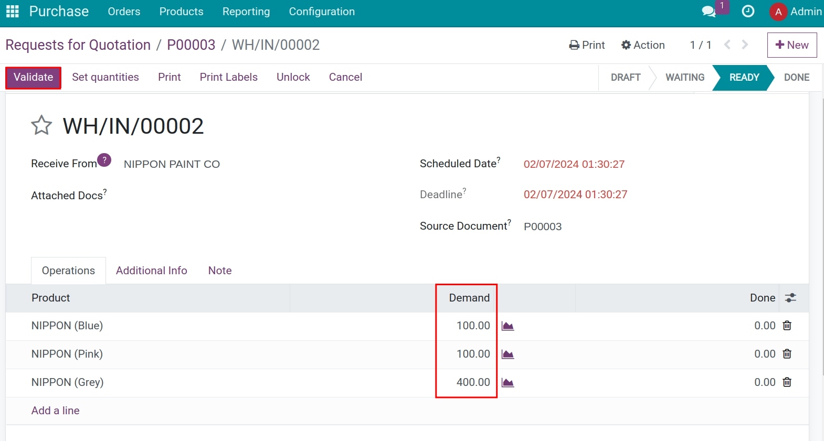Sort by the Product column header
Image resolution: width=824 pixels, height=441 pixels.
(x=50, y=298)
